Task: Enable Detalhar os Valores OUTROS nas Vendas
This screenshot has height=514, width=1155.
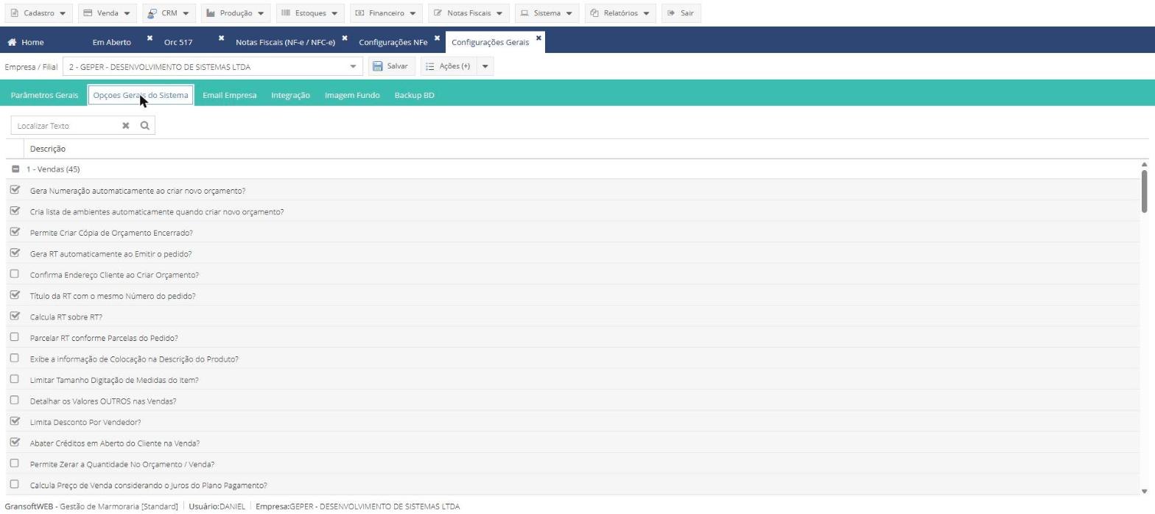Action: point(14,401)
